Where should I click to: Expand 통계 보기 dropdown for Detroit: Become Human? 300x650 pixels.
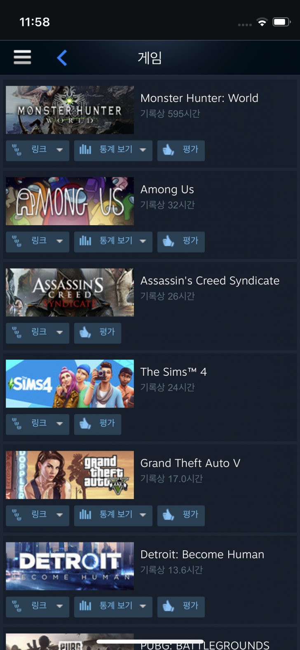tap(143, 606)
